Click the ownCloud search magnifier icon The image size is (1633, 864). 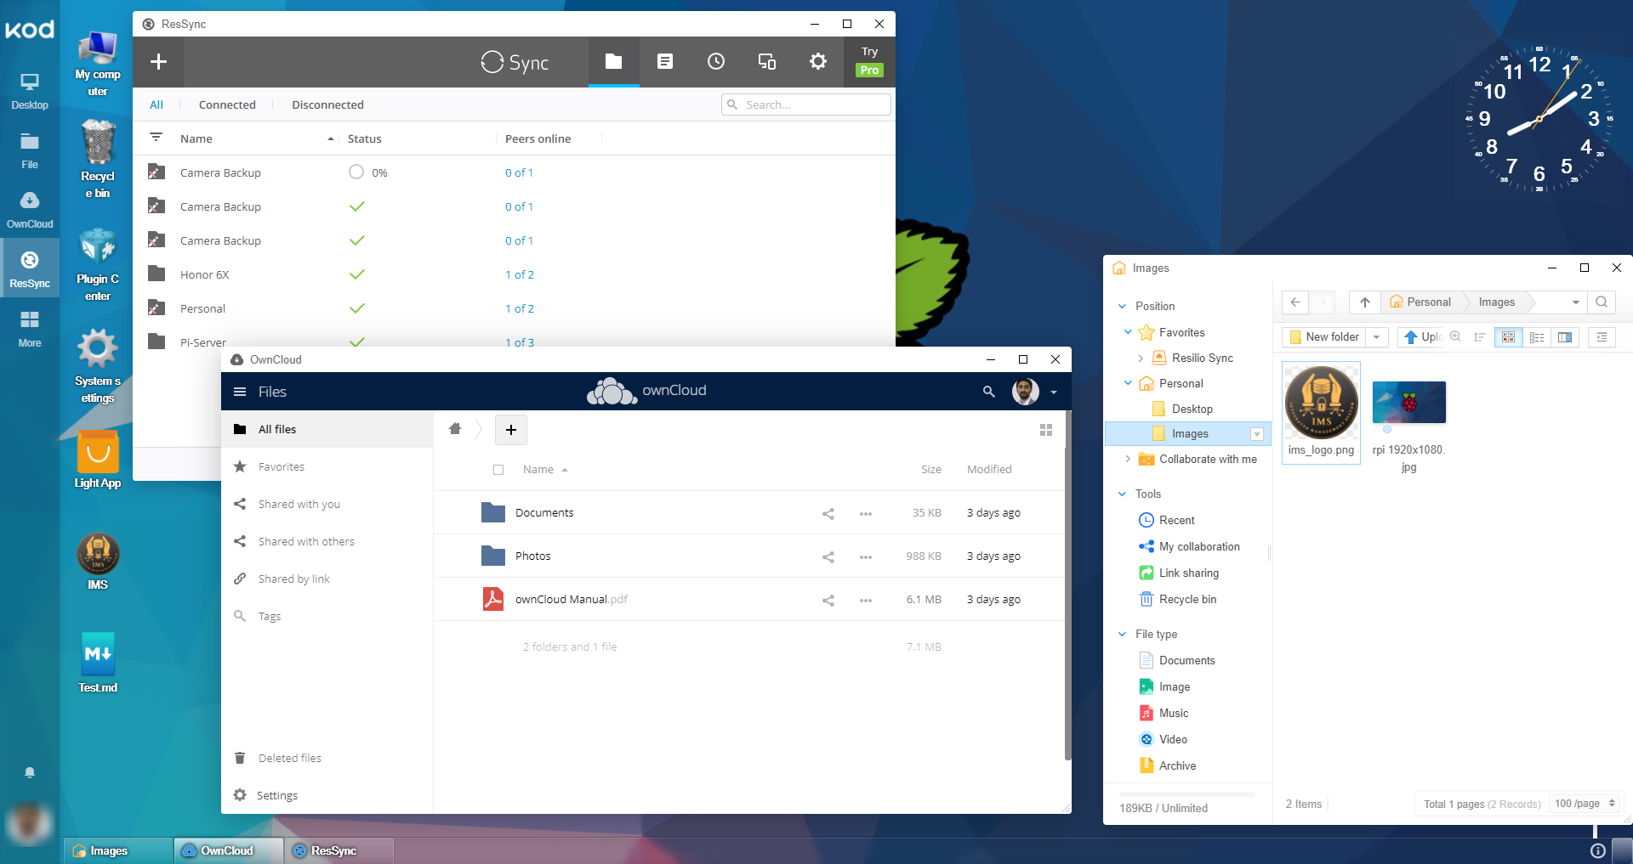pos(988,392)
